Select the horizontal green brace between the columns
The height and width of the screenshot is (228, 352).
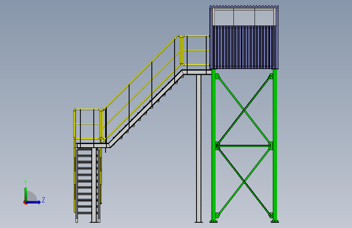click(244, 146)
